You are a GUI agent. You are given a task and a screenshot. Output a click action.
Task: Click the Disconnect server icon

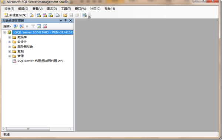[x=21, y=26]
